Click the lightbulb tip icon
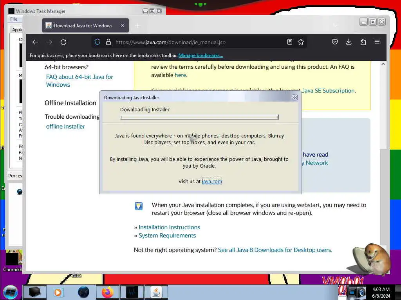 (x=139, y=206)
